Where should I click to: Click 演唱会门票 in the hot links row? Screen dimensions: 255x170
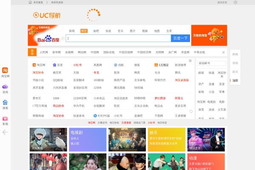click(x=139, y=123)
